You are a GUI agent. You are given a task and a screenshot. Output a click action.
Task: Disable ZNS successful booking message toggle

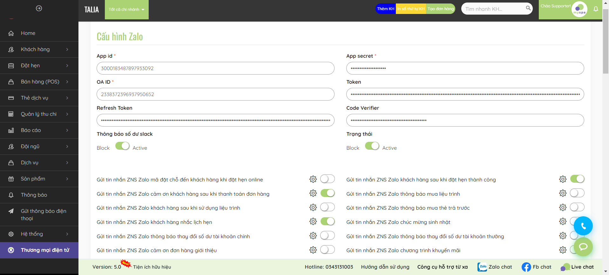(577, 179)
